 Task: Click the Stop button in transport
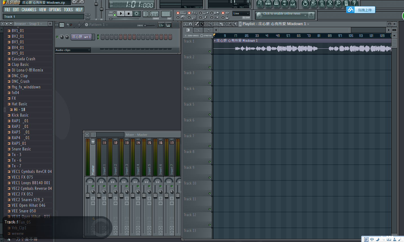pos(129,14)
